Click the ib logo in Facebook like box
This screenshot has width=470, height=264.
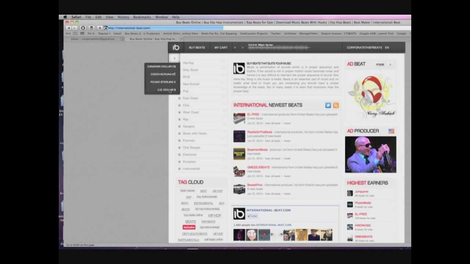(239, 213)
